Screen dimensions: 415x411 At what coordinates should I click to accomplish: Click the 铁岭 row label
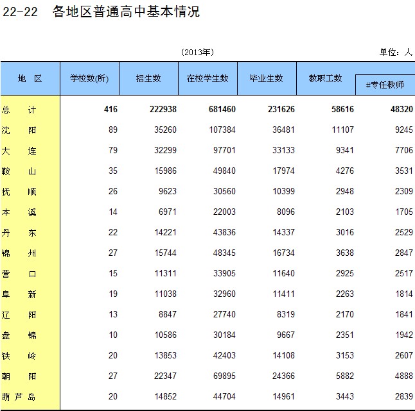tap(19, 356)
